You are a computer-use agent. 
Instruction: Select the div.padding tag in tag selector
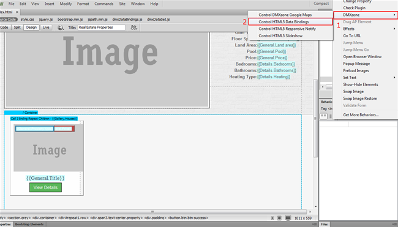155,218
